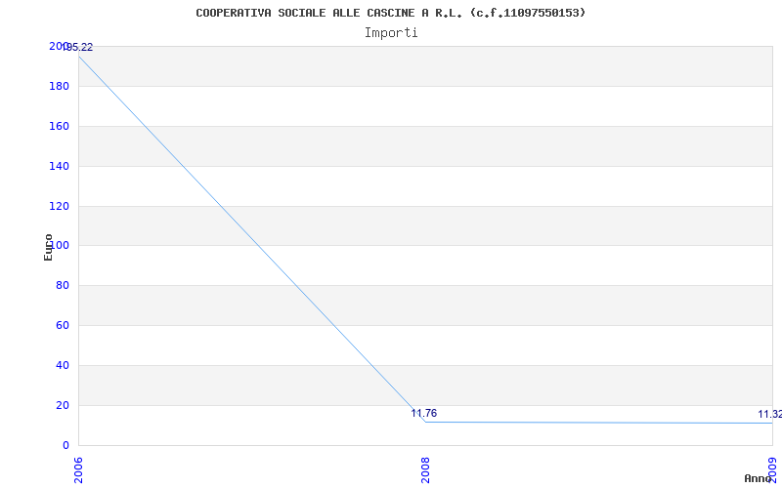
Task: Click the 180 y-axis tick label
Action: pos(59,87)
